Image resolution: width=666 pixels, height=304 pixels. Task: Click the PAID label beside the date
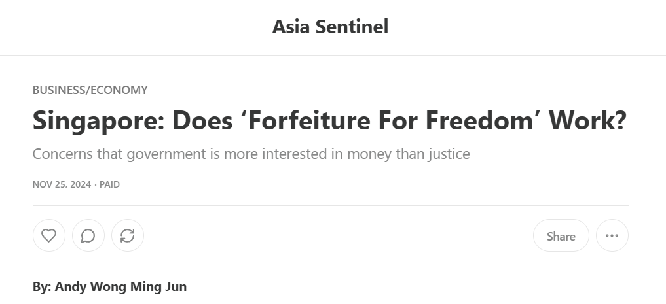[109, 184]
